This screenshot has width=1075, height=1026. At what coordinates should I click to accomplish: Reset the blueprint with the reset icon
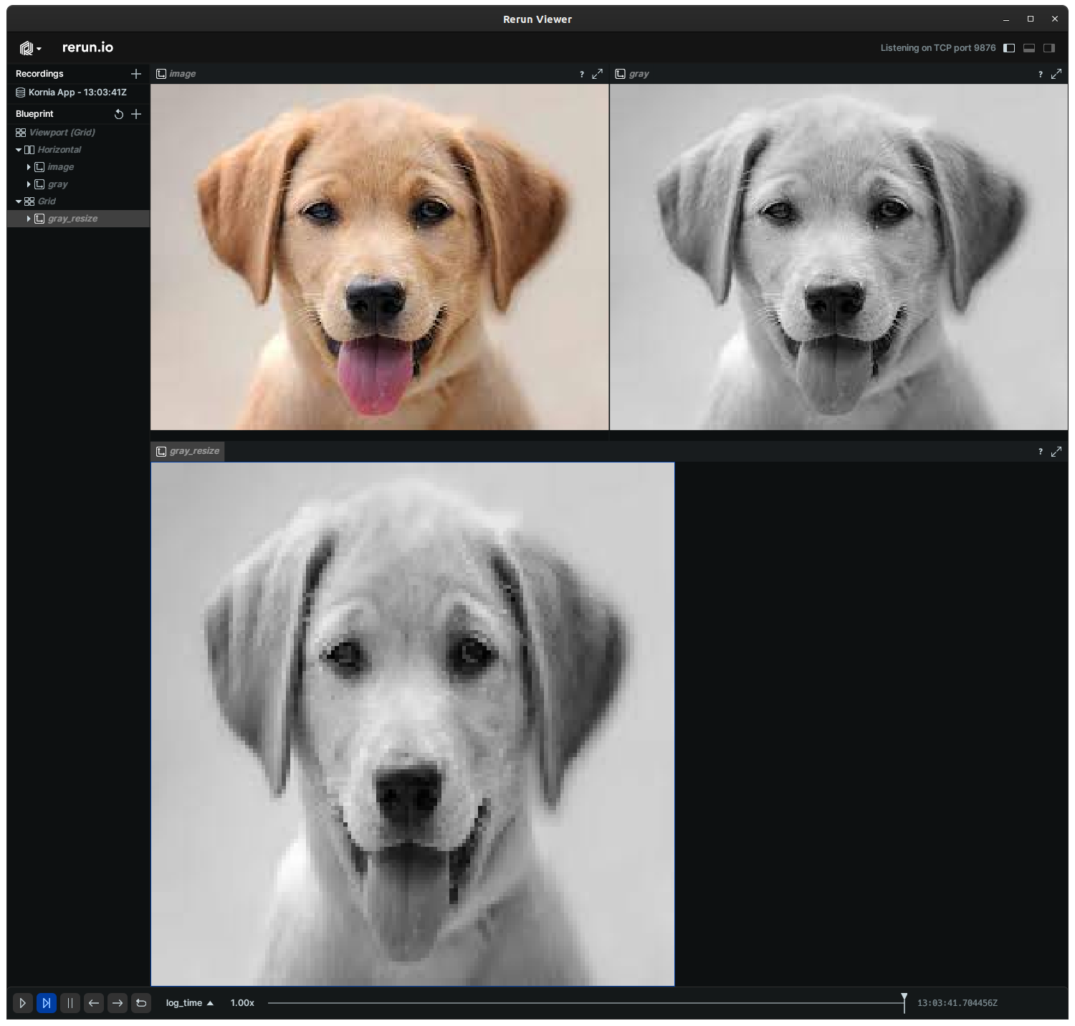pyautogui.click(x=118, y=113)
